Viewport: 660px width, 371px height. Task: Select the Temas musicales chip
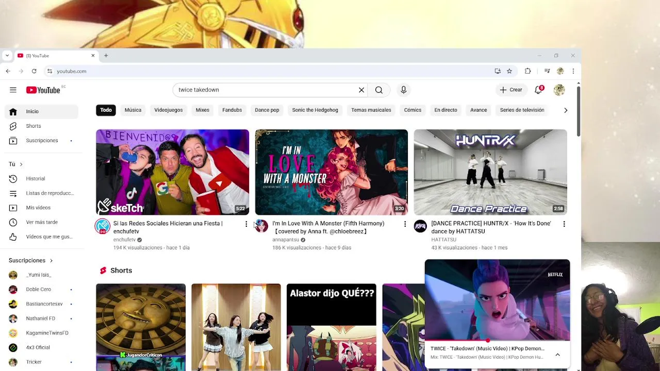coord(371,110)
